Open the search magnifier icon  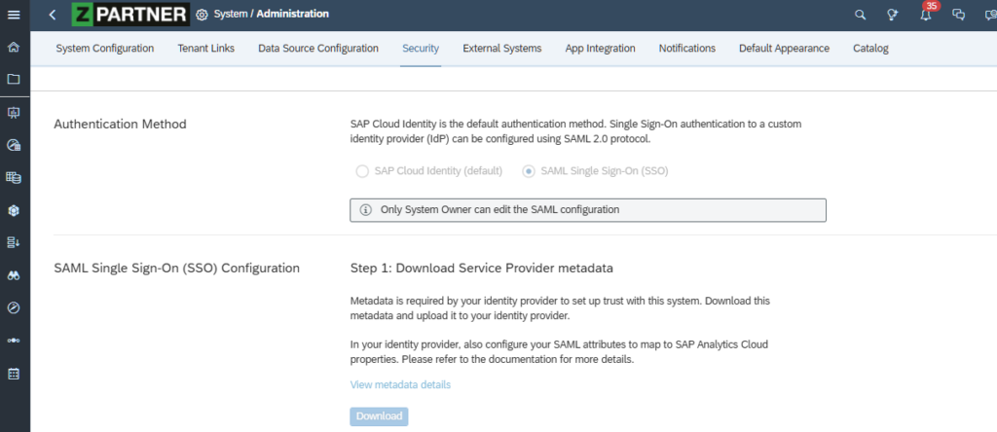(860, 15)
